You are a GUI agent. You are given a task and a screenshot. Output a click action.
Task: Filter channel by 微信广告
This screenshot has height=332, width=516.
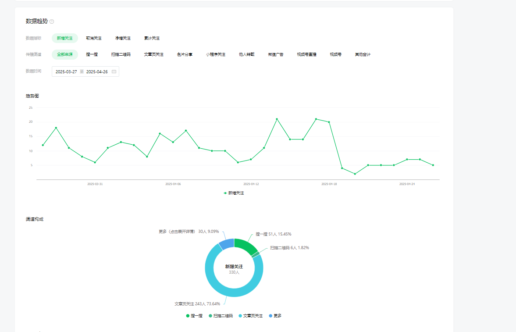point(275,54)
